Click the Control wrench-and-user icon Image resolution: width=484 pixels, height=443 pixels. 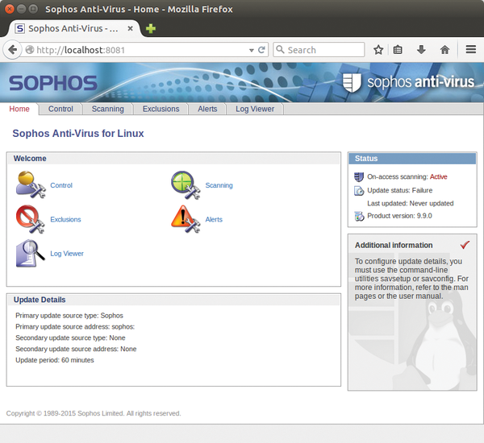31,184
